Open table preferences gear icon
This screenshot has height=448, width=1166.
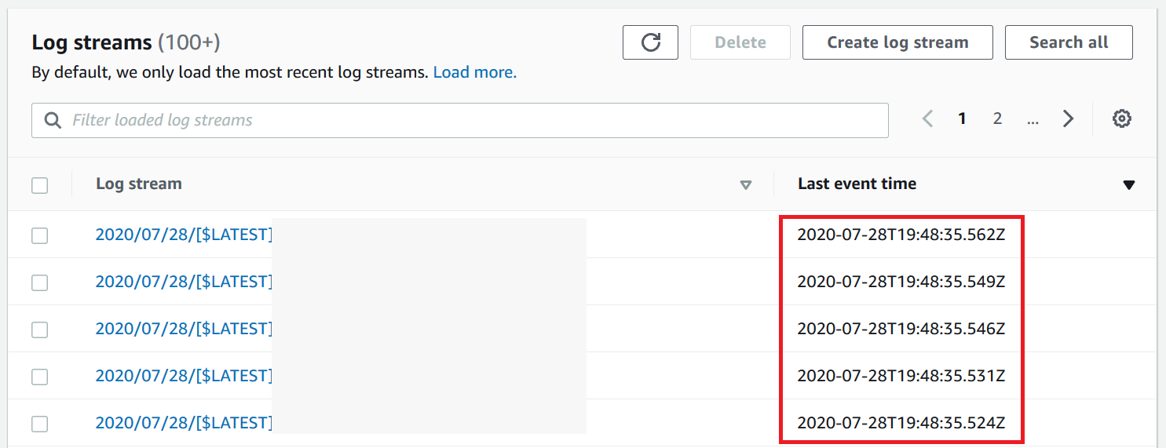click(x=1122, y=119)
